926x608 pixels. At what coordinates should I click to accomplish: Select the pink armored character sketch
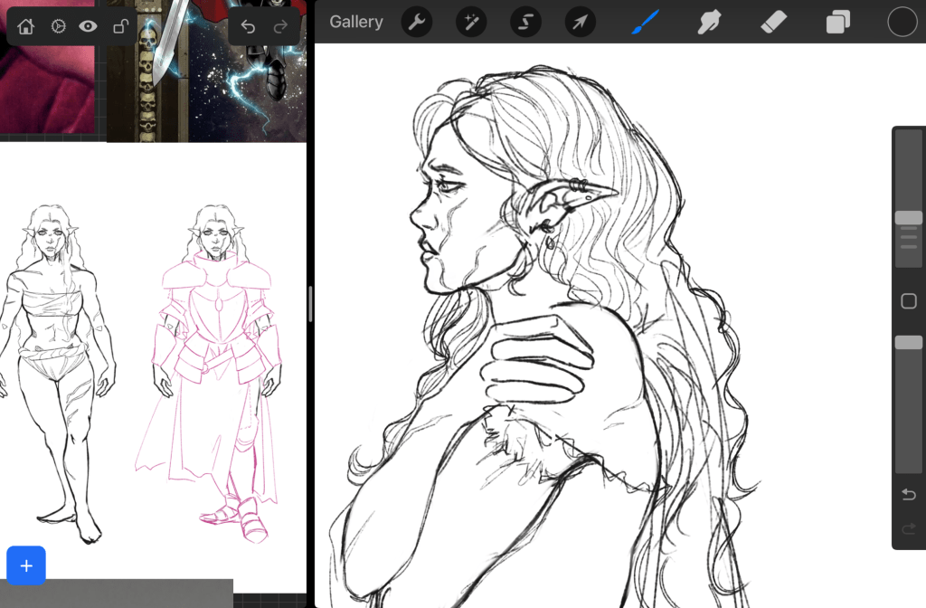pos(213,371)
